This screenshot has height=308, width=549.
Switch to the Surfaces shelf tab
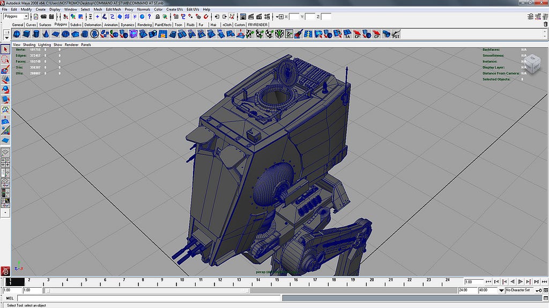45,25
